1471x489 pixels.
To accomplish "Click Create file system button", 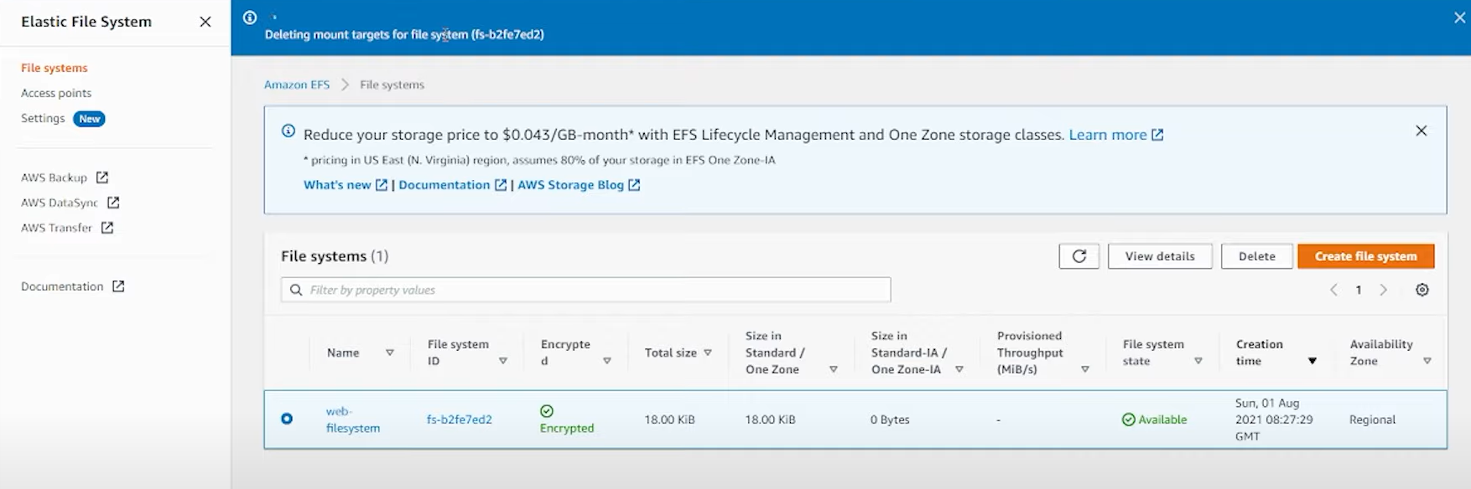I will (1366, 256).
